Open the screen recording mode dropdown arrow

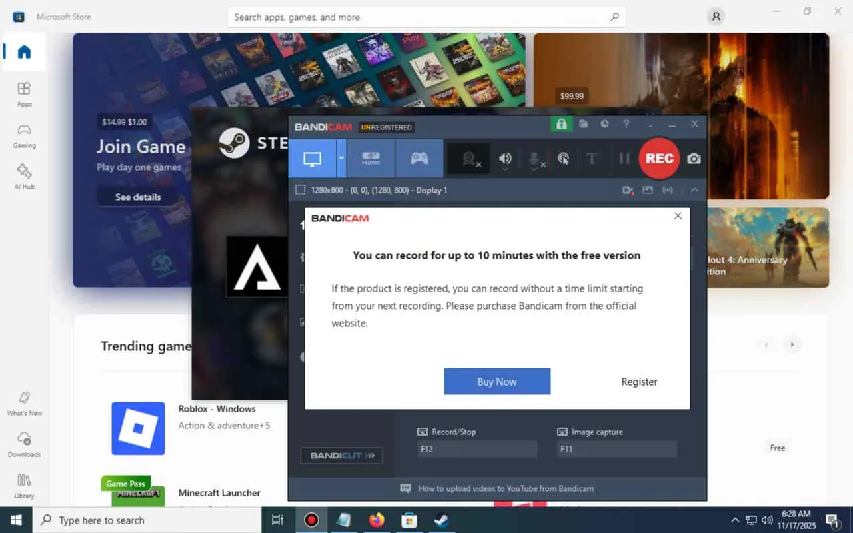(x=341, y=159)
